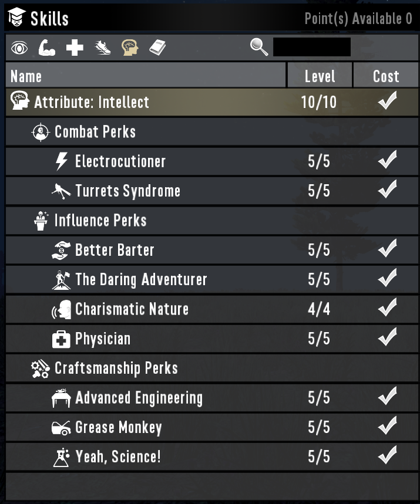The width and height of the screenshot is (420, 504).
Task: Open the Books category icon
Action: (157, 48)
